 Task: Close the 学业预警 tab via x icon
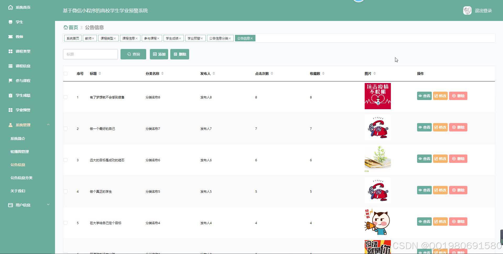(202, 38)
